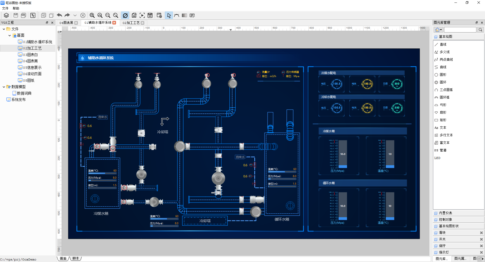Click the undo arrow in toolbar
The width and height of the screenshot is (485, 262).
59,15
